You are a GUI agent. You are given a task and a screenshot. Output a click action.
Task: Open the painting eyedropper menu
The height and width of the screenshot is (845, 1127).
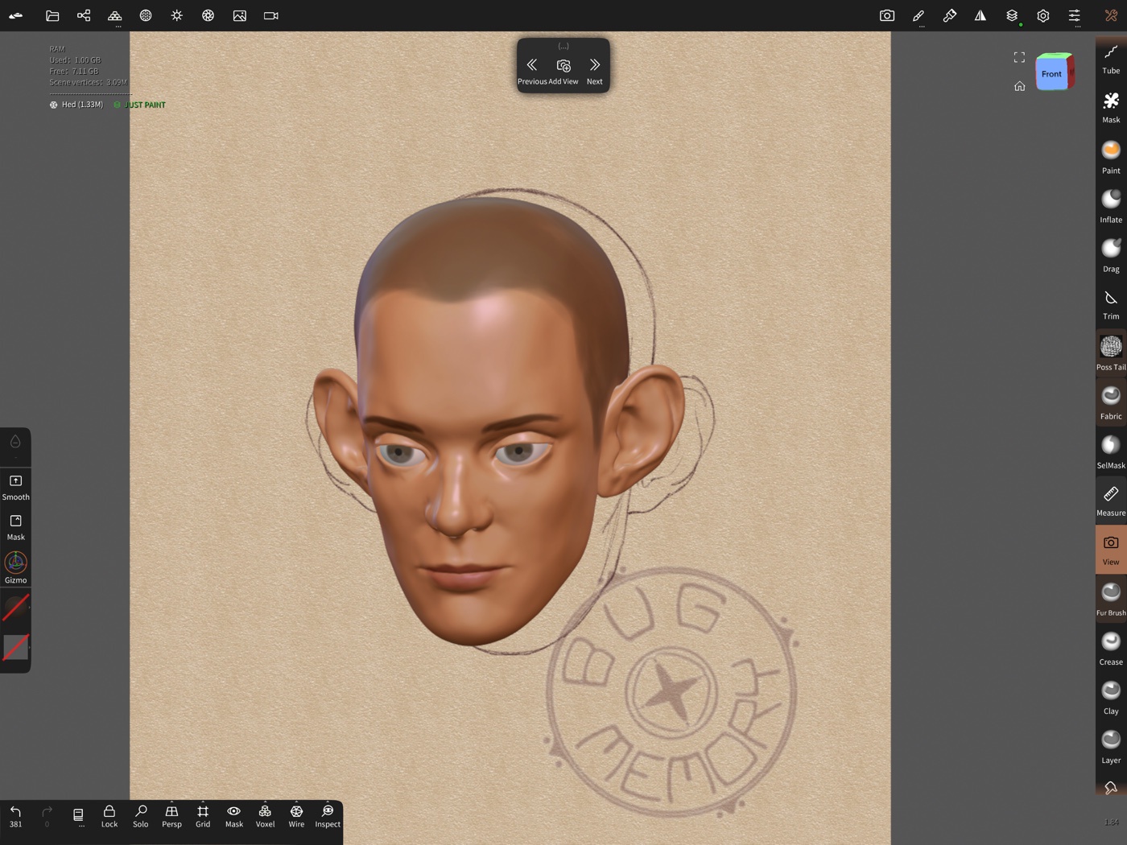(950, 15)
